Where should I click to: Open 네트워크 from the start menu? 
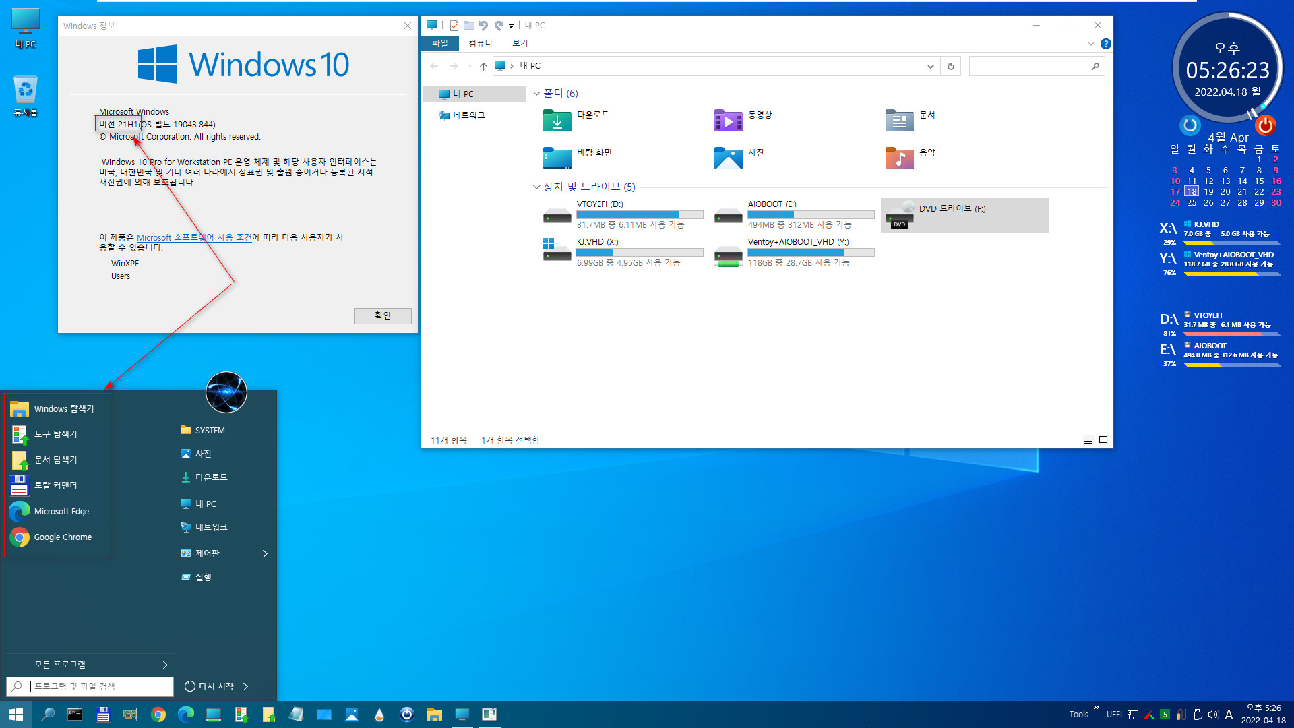tap(204, 526)
